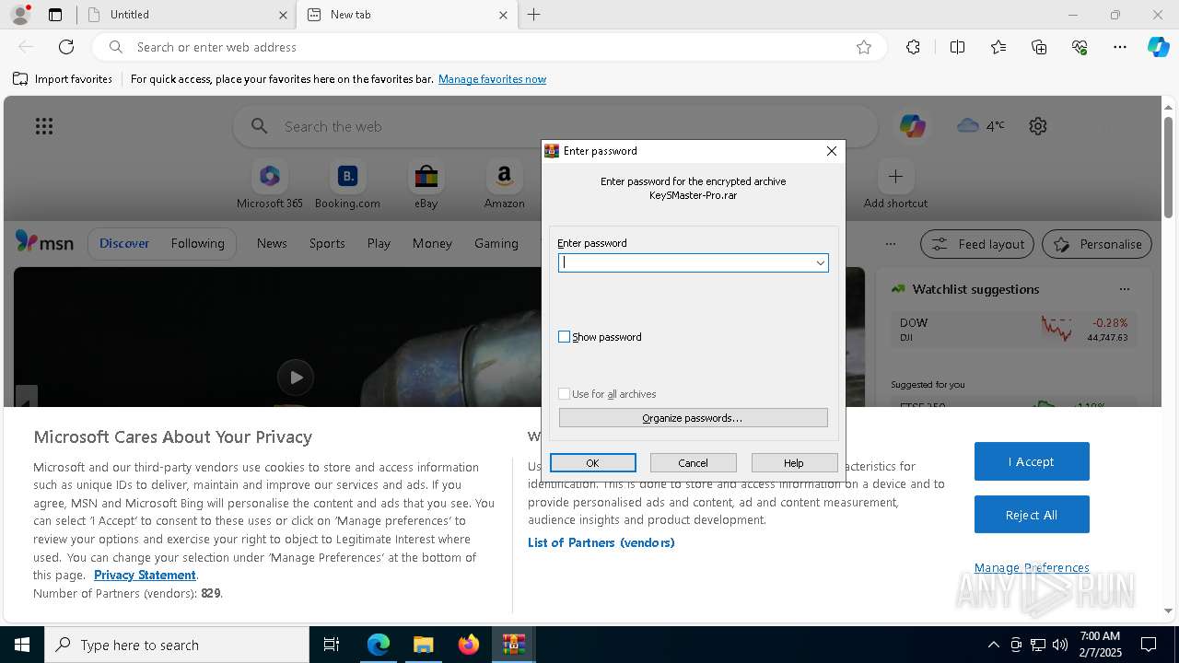The width and height of the screenshot is (1179, 663).
Task: Switch to the New tab tab
Action: pos(405,15)
